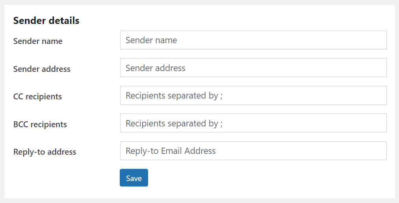Submit sender details with the Save button

tap(134, 178)
